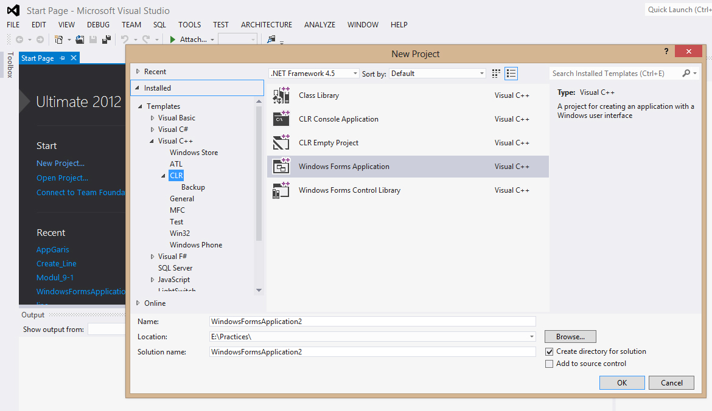Image resolution: width=712 pixels, height=411 pixels.
Task: Collapse the CLR tree node
Action: pos(164,176)
